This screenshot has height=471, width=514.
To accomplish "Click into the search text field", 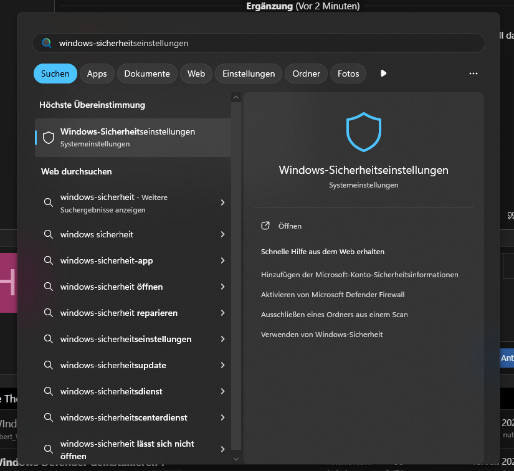I will click(x=259, y=43).
